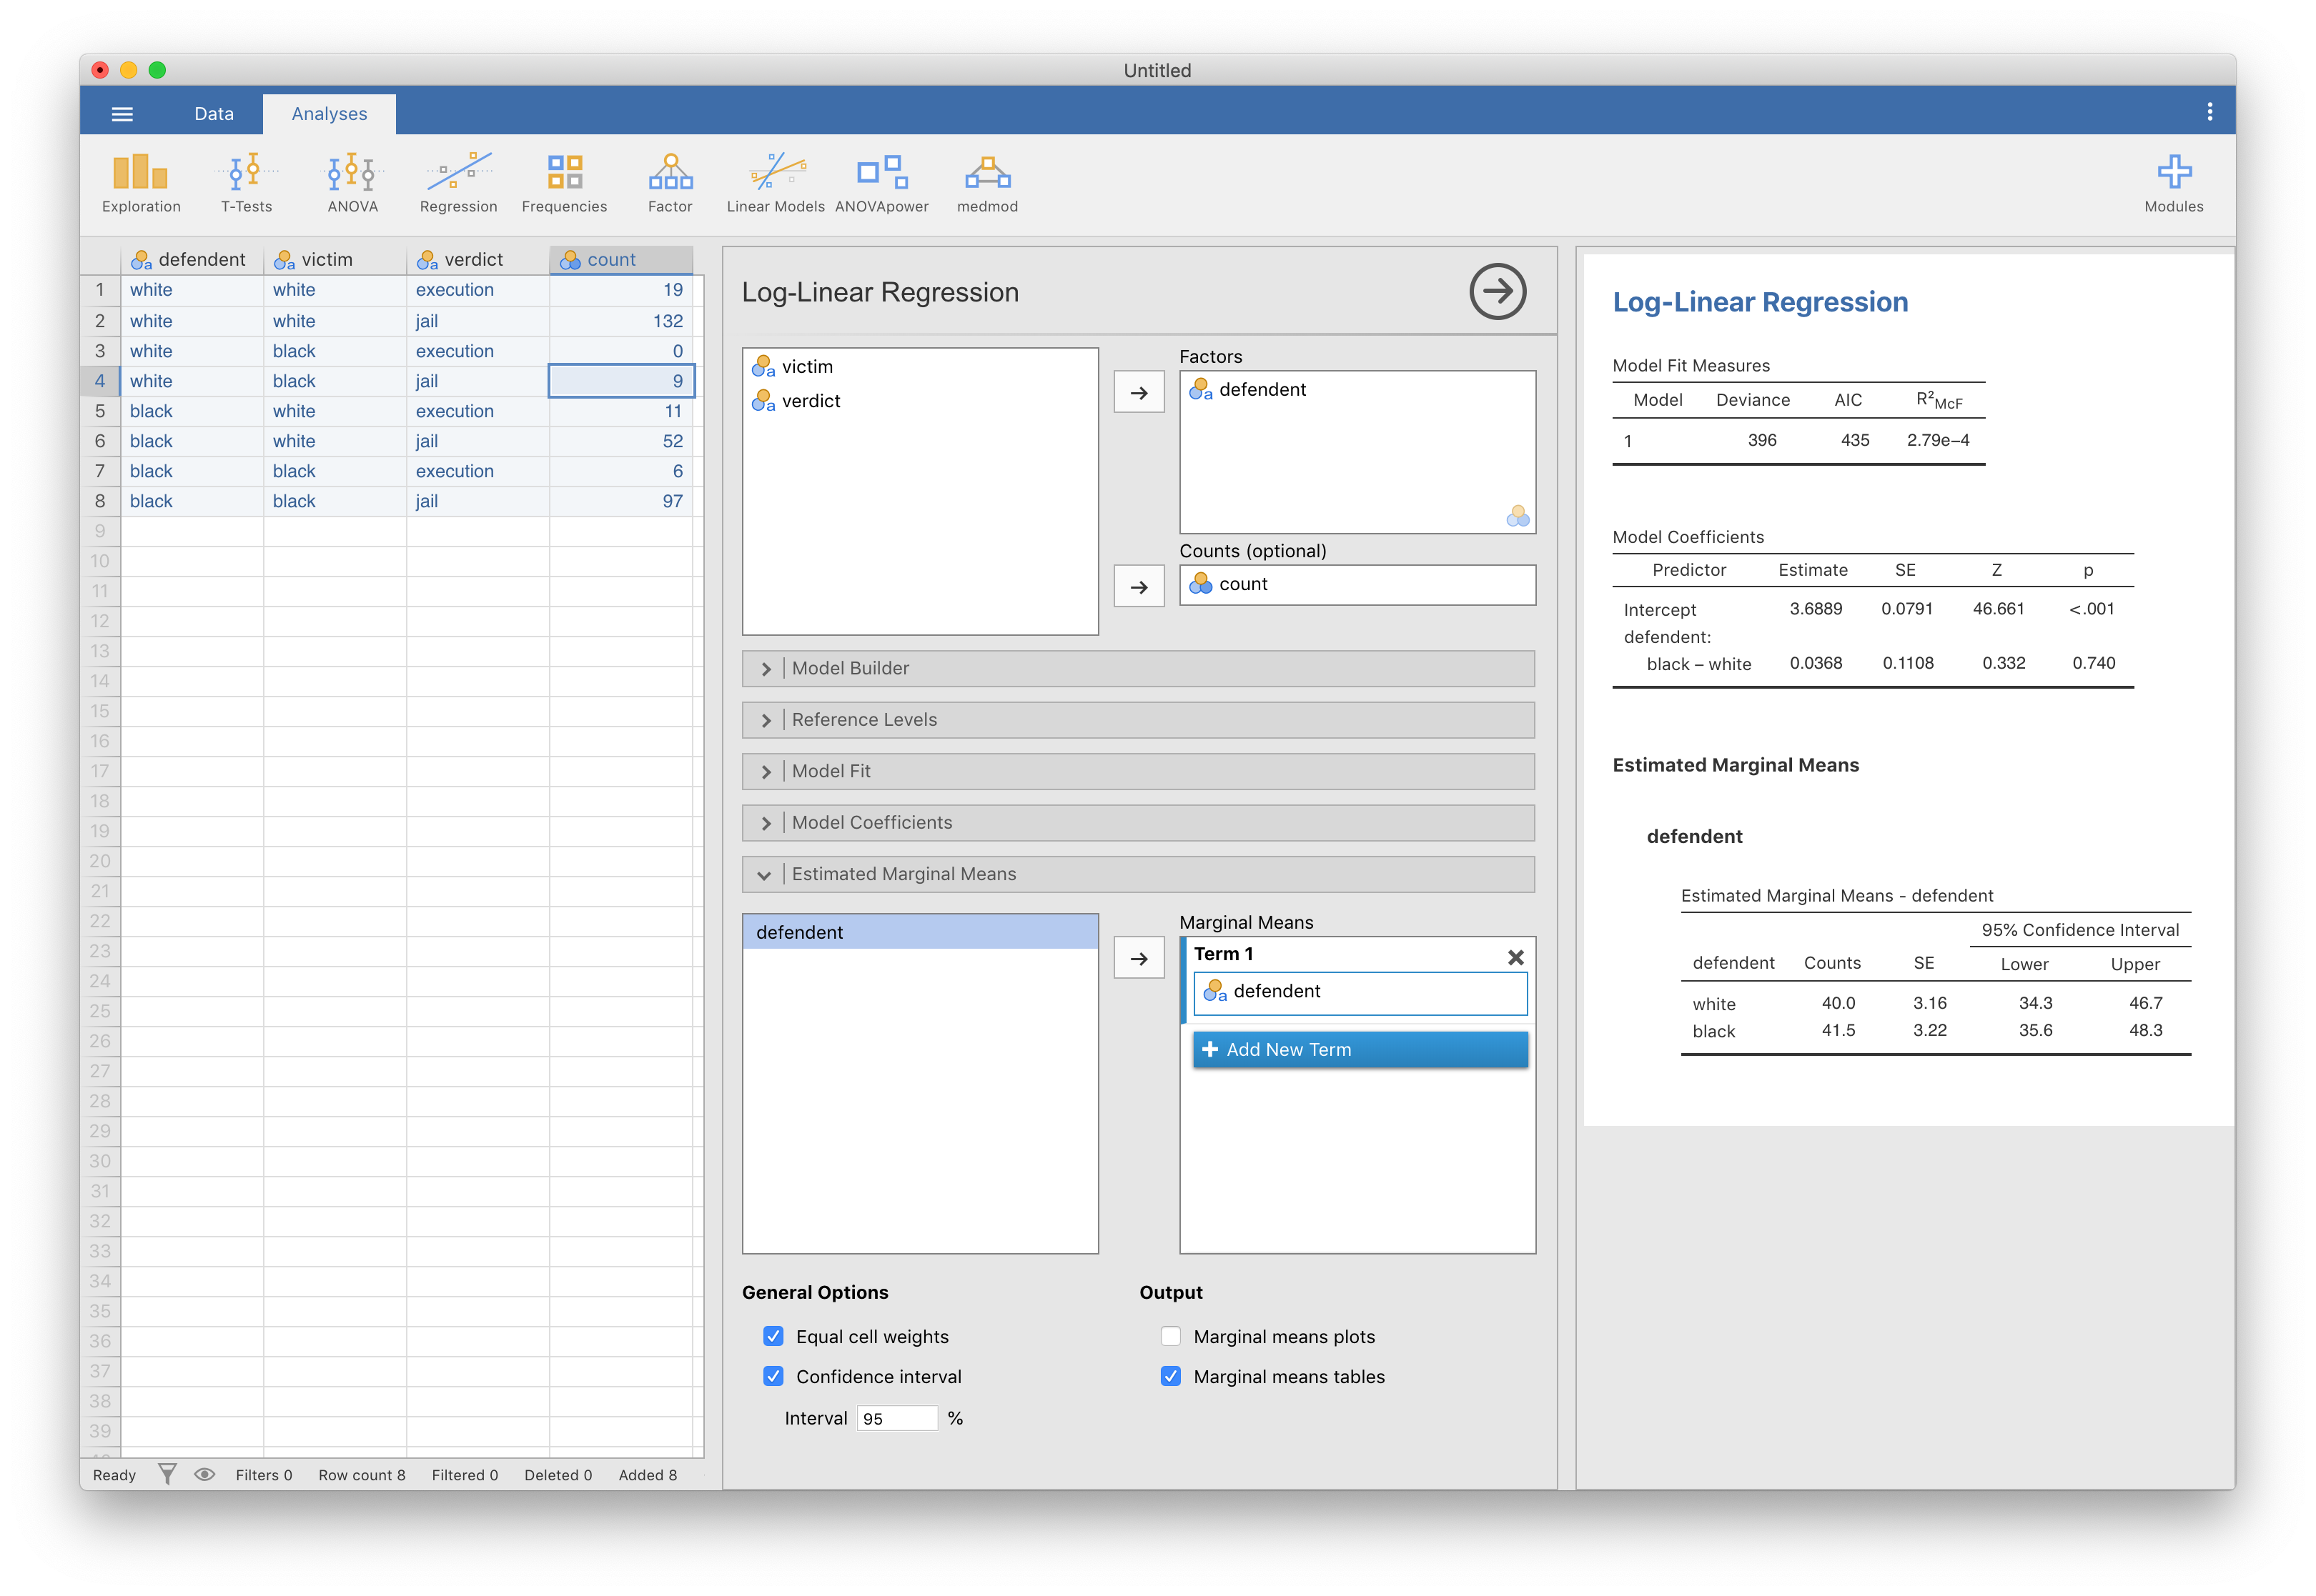The width and height of the screenshot is (2316, 1596).
Task: Collapse the analysis options panel arrow
Action: pyautogui.click(x=1497, y=292)
